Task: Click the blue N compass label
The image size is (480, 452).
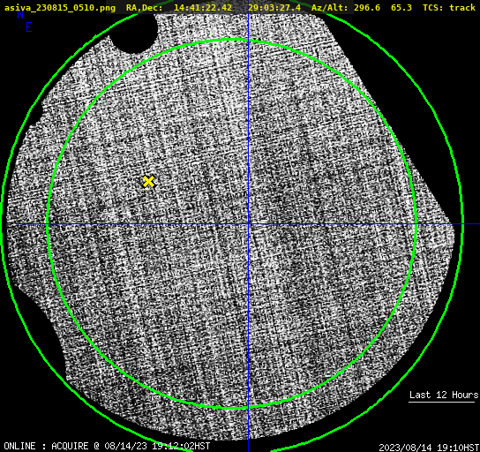Action: tap(20, 14)
